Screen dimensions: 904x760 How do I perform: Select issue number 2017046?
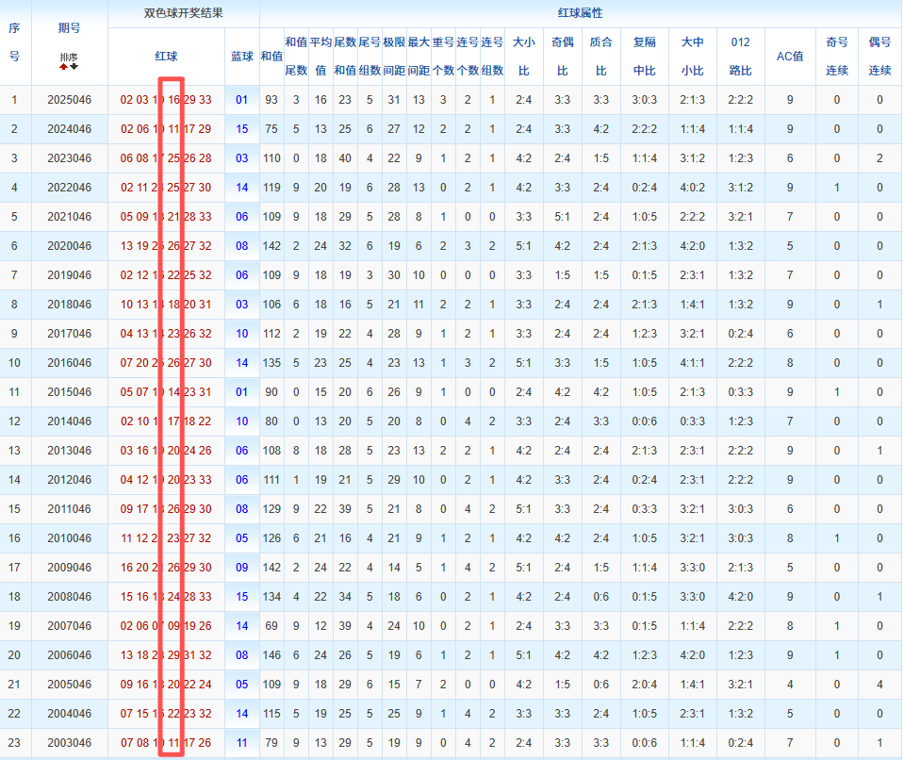pyautogui.click(x=69, y=334)
